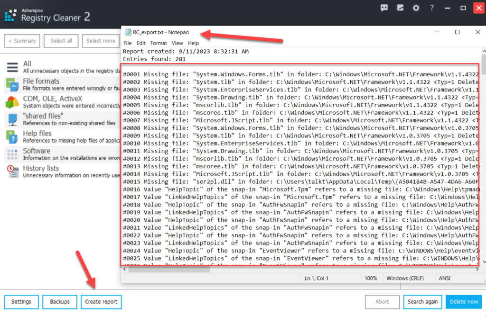Click the "Windows (CRLF)" status entry

point(405,278)
